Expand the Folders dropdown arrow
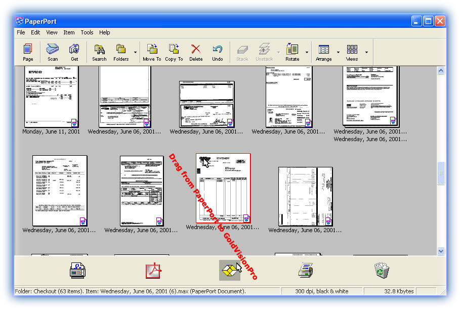This screenshot has width=460, height=309. pos(135,52)
